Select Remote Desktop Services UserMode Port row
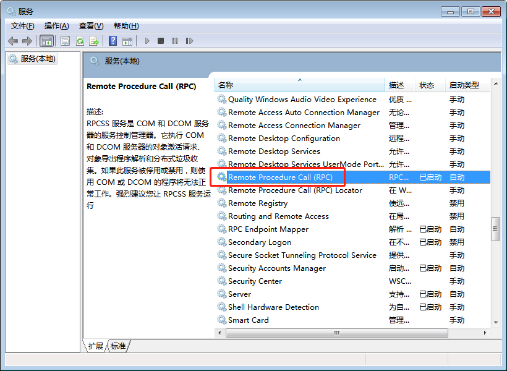507x371 pixels. tap(352, 164)
